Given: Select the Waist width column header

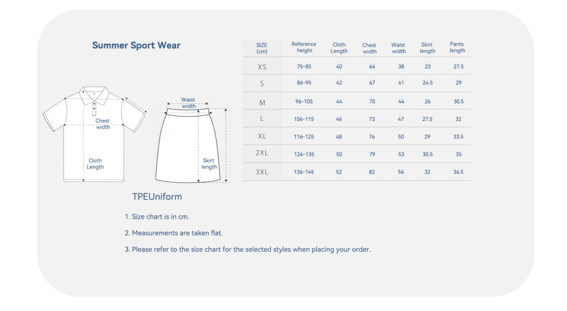Looking at the screenshot, I should 398,48.
